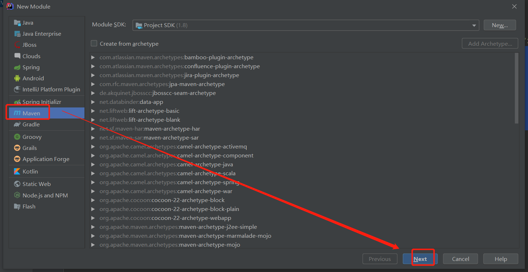The image size is (528, 272).
Task: Expand bamboo-plugin-archetype entry
Action: pyautogui.click(x=93, y=57)
